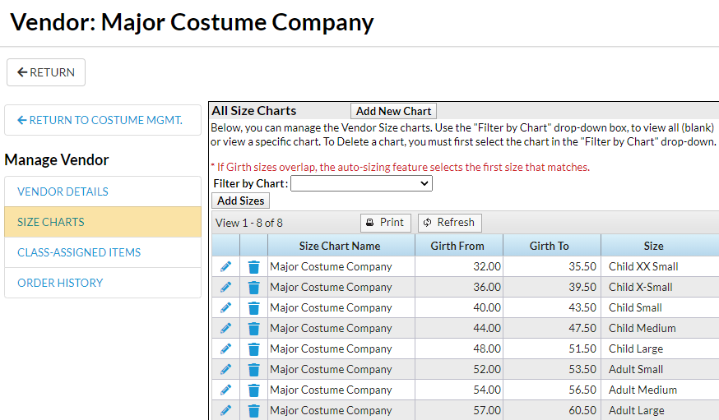The height and width of the screenshot is (420, 719).
Task: Click the Add Sizes button
Action: pyautogui.click(x=241, y=201)
